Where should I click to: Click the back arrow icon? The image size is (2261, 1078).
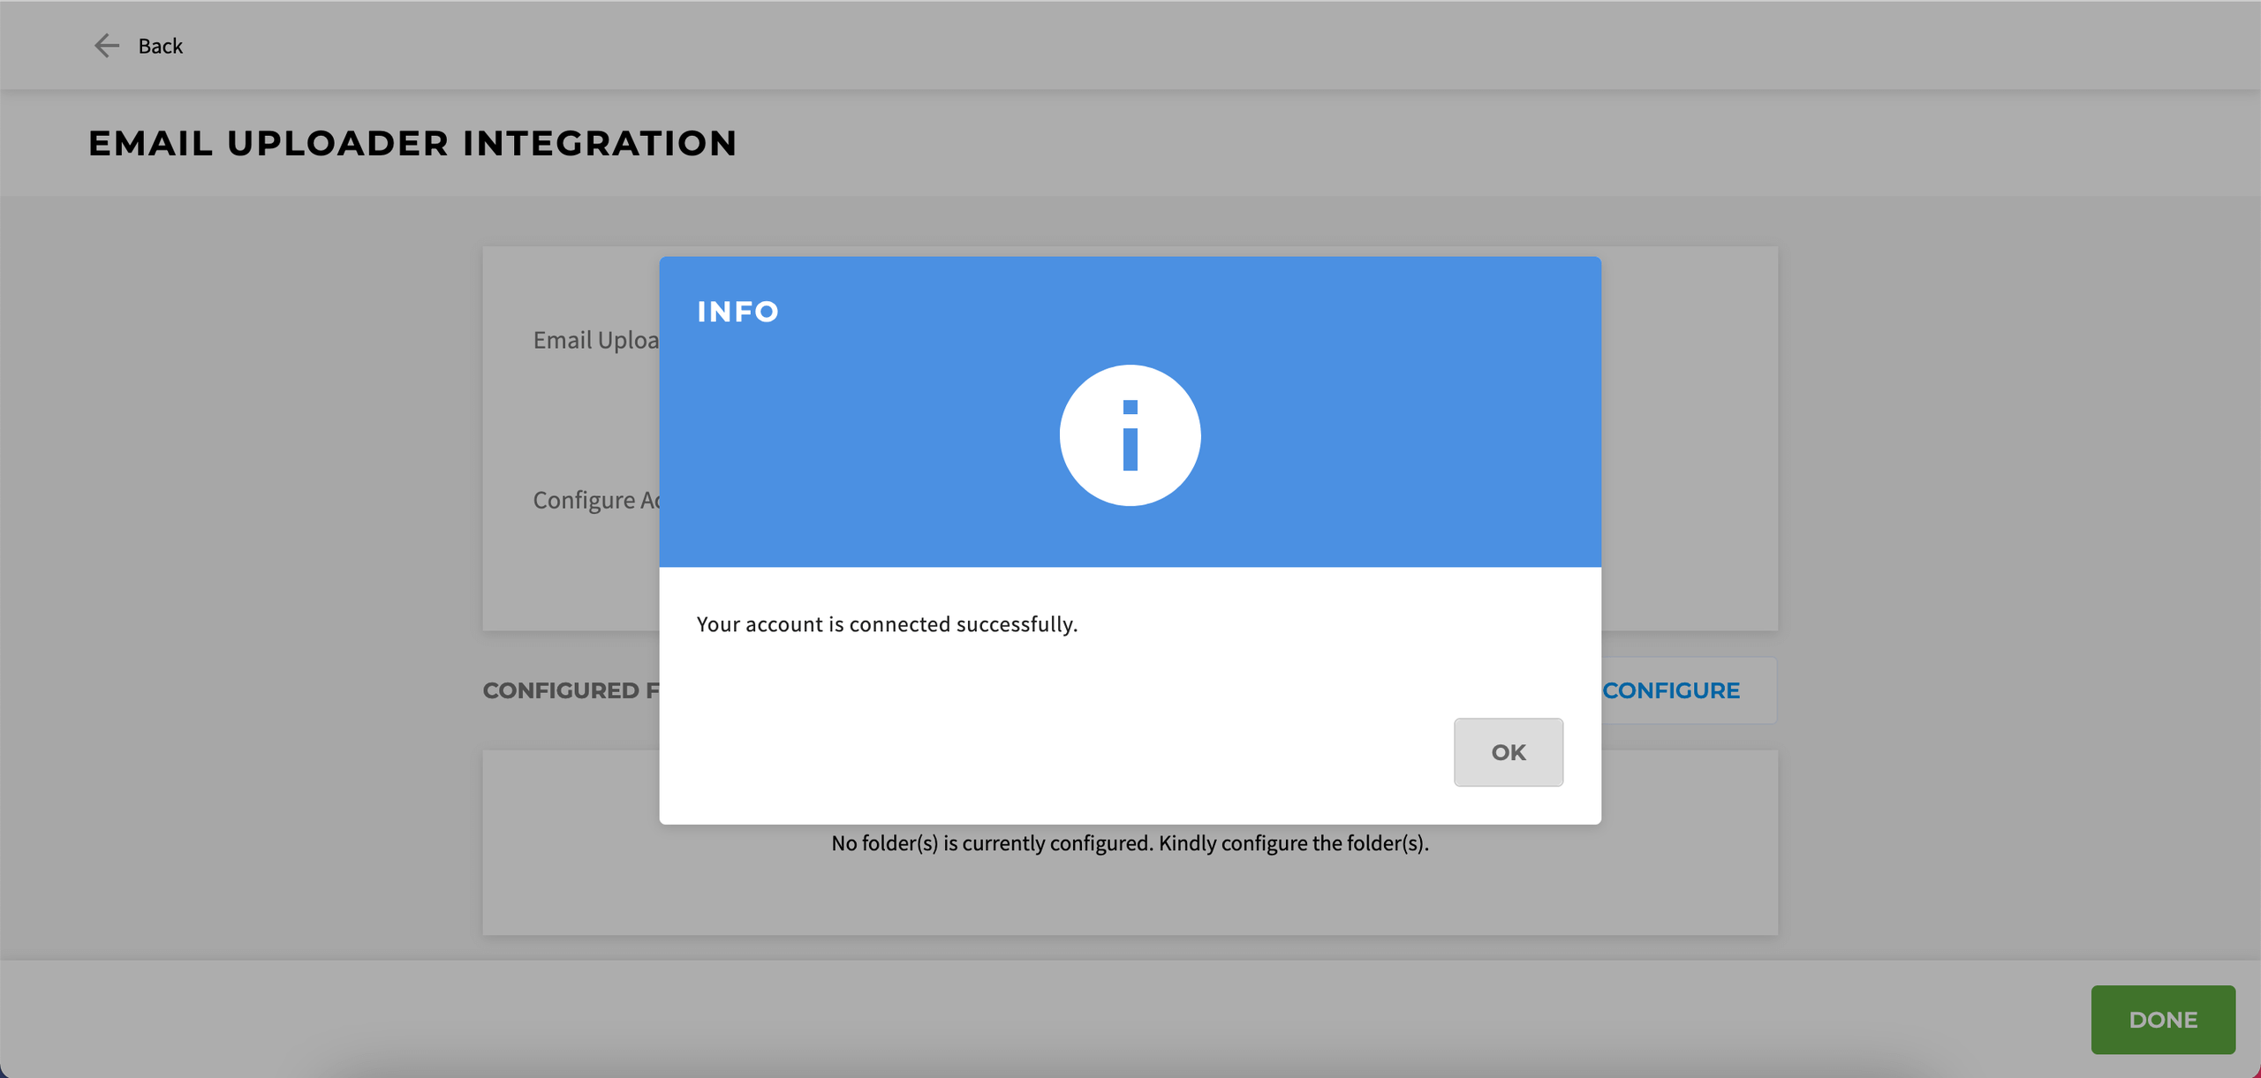pos(106,46)
